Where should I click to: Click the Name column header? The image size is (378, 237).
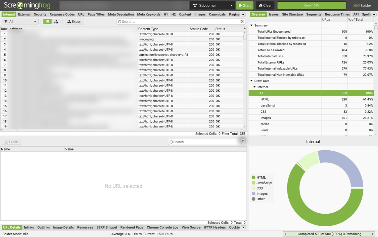point(32,149)
